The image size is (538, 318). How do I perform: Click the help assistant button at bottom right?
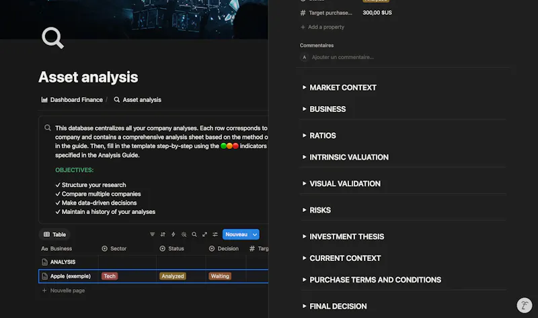pyautogui.click(x=525, y=305)
